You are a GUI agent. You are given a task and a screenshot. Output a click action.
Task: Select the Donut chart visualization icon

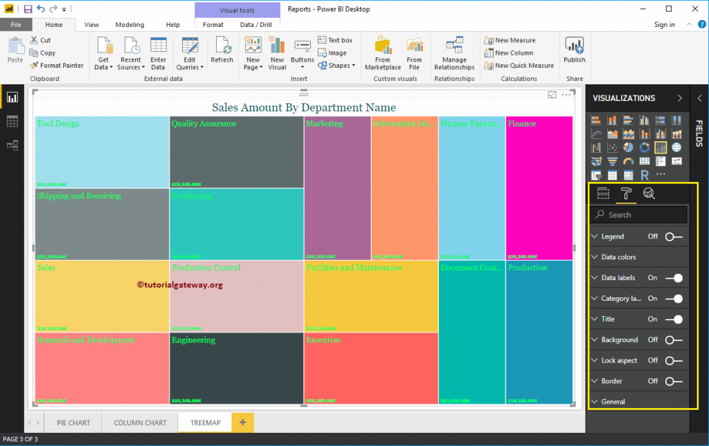tap(645, 147)
